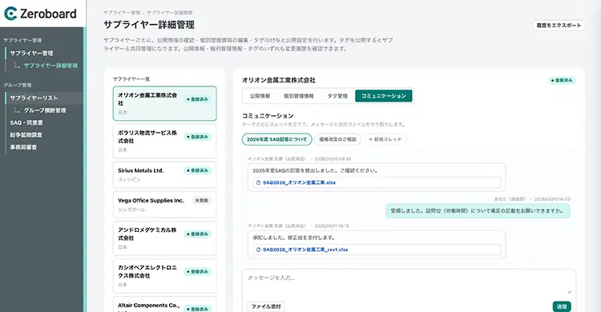Switch to the タグ管理 tab

(337, 96)
